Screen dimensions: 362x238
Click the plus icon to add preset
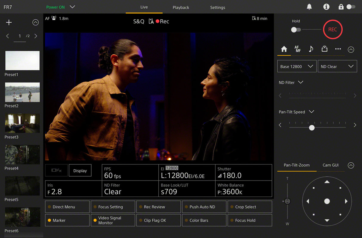[9, 22]
